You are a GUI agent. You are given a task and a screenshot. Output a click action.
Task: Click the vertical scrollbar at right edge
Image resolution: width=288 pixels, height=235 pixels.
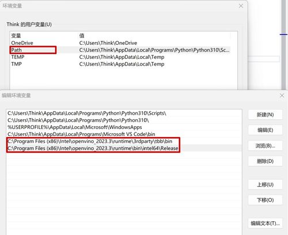coord(283,44)
